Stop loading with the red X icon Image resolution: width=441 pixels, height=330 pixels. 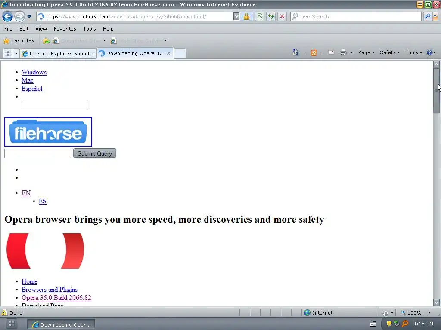(282, 17)
